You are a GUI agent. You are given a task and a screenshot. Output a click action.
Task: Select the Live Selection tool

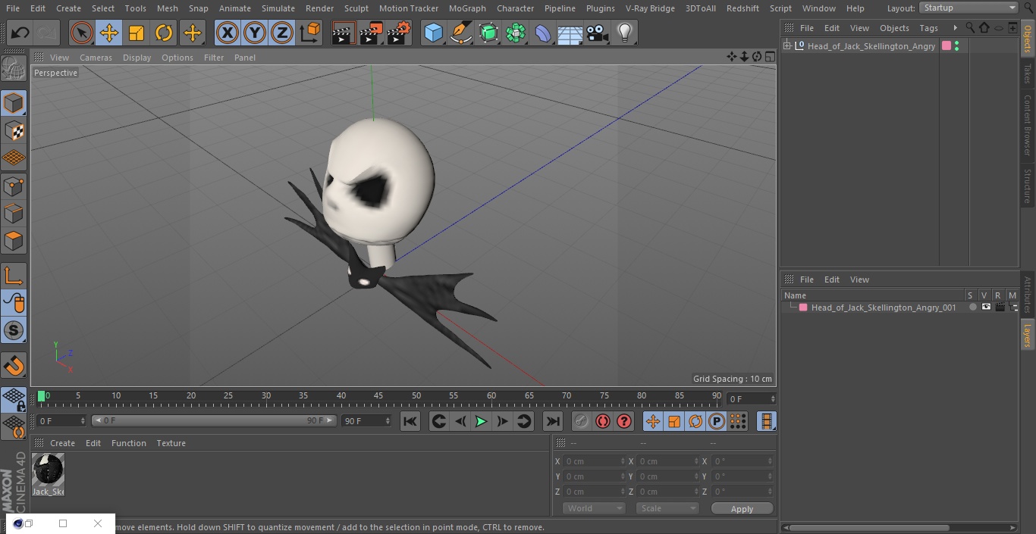pos(82,33)
